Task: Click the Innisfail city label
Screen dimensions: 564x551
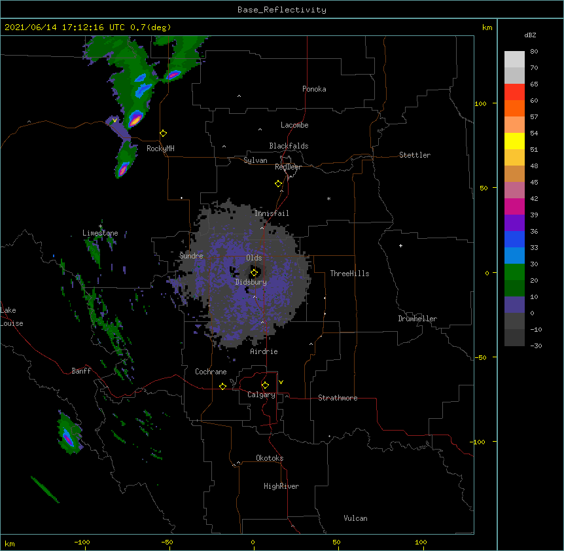Action: pos(272,213)
